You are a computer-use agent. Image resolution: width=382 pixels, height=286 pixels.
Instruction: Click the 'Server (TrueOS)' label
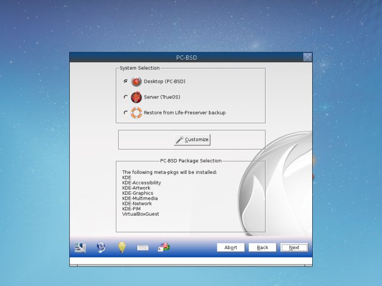point(162,97)
